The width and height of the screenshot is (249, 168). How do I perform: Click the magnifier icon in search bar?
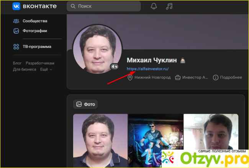tap(72, 7)
